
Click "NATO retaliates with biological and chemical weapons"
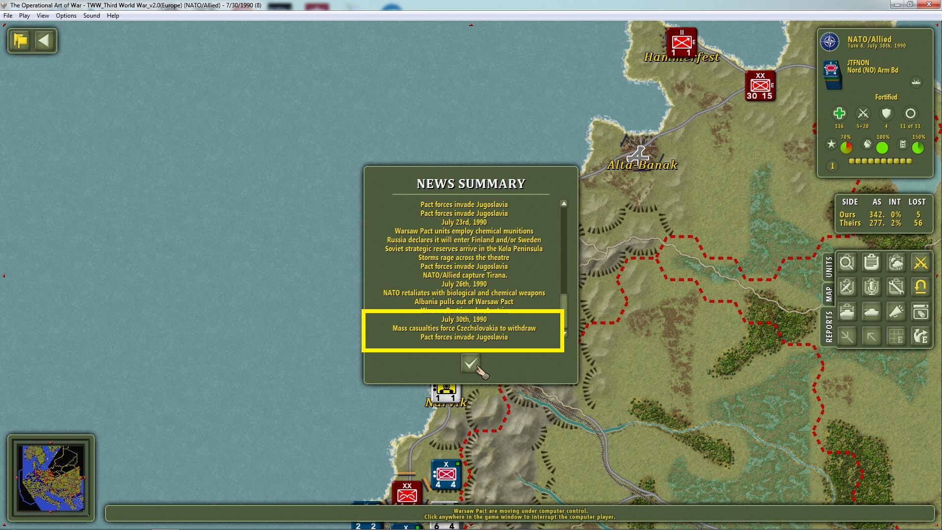464,293
